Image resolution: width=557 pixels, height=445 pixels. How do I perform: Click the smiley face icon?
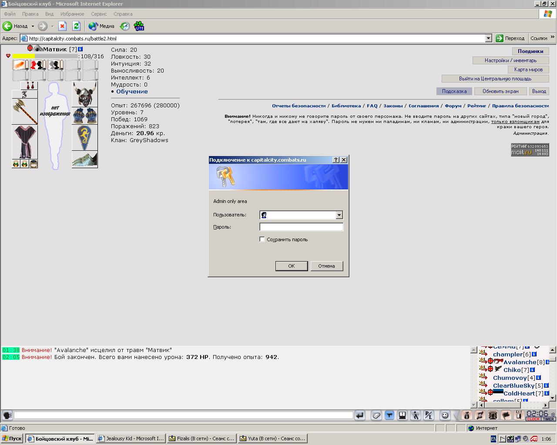point(445,415)
